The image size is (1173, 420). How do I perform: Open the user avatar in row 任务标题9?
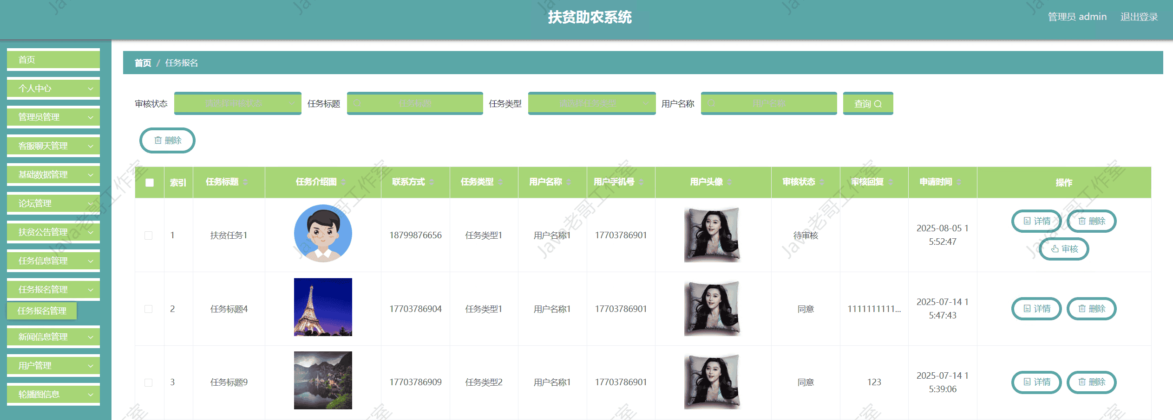pyautogui.click(x=712, y=382)
